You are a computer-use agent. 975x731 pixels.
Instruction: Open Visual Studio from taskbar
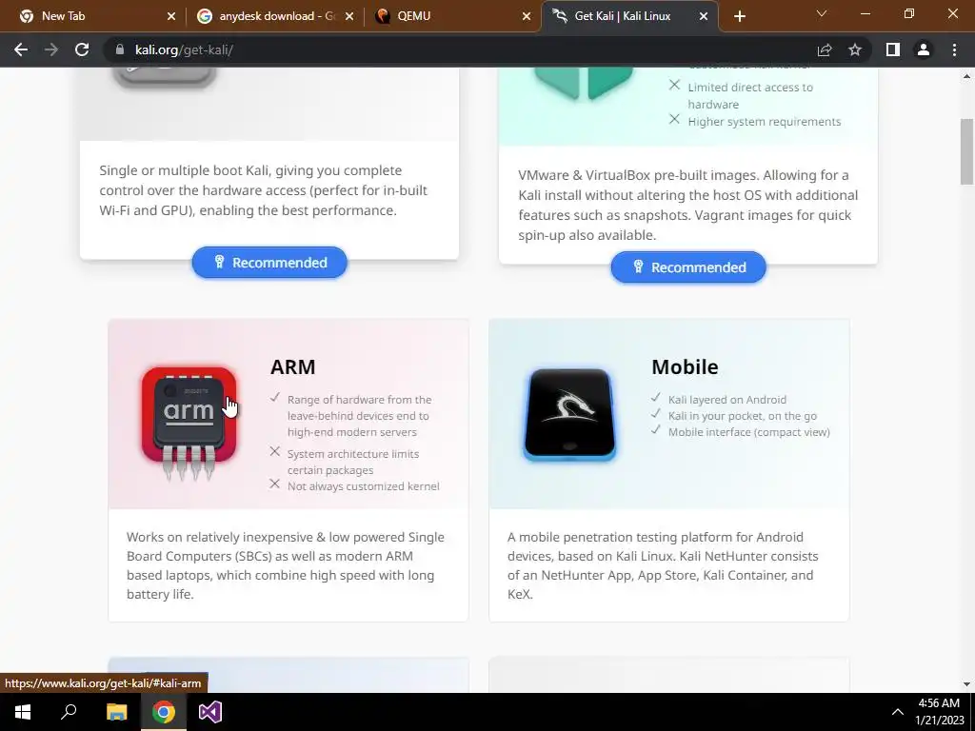click(210, 712)
